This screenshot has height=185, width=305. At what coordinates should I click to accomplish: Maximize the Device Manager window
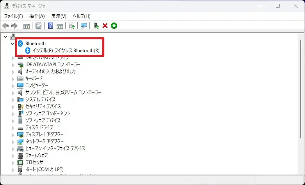(278, 6)
